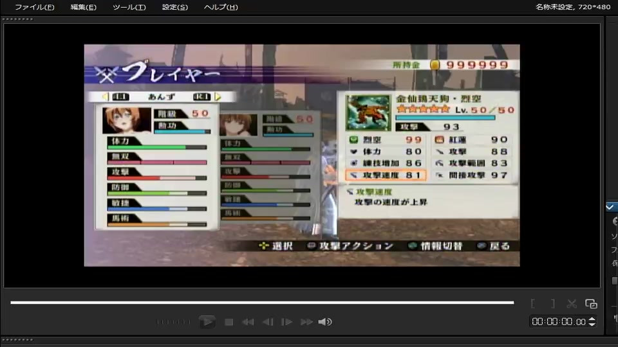
Task: Jump to the start with Home button
Action: (248, 322)
